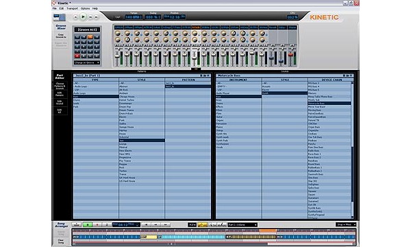Select Motorcycle Bass in DEVICE CHAIN list
The width and height of the screenshot is (411, 247).
click(x=329, y=104)
